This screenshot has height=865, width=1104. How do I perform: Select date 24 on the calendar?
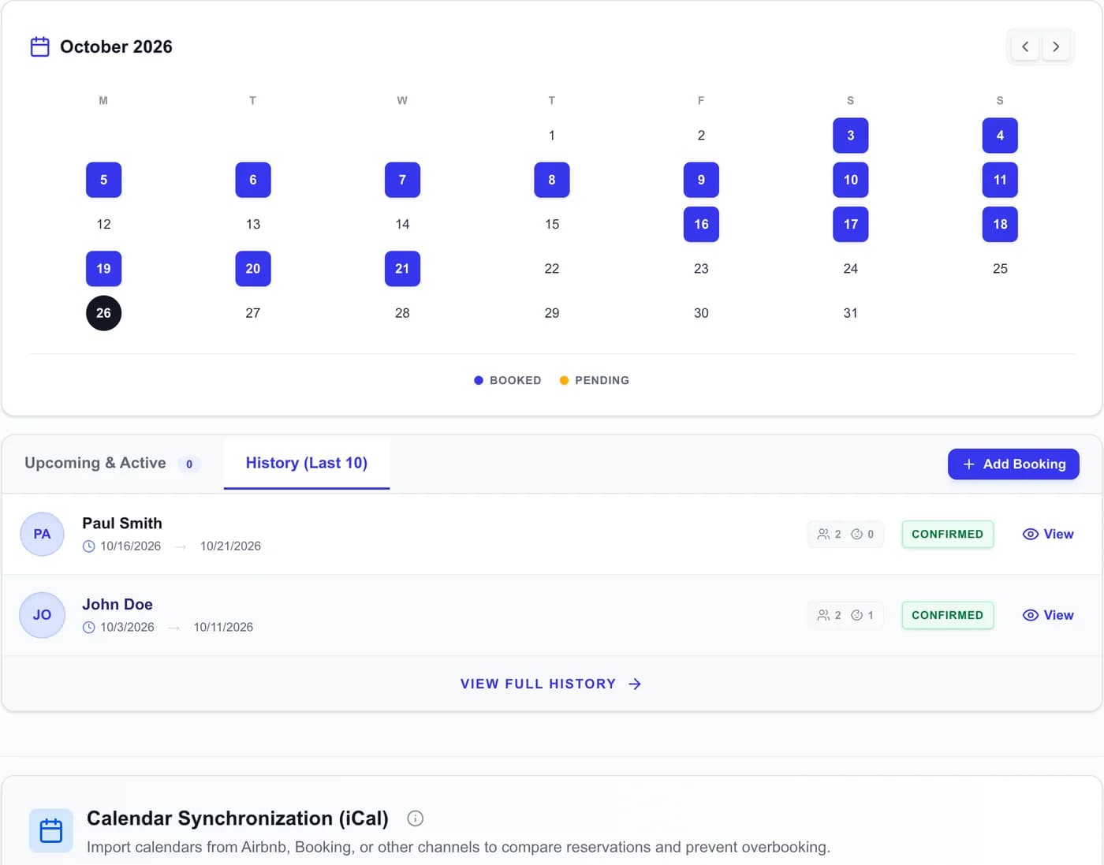850,269
